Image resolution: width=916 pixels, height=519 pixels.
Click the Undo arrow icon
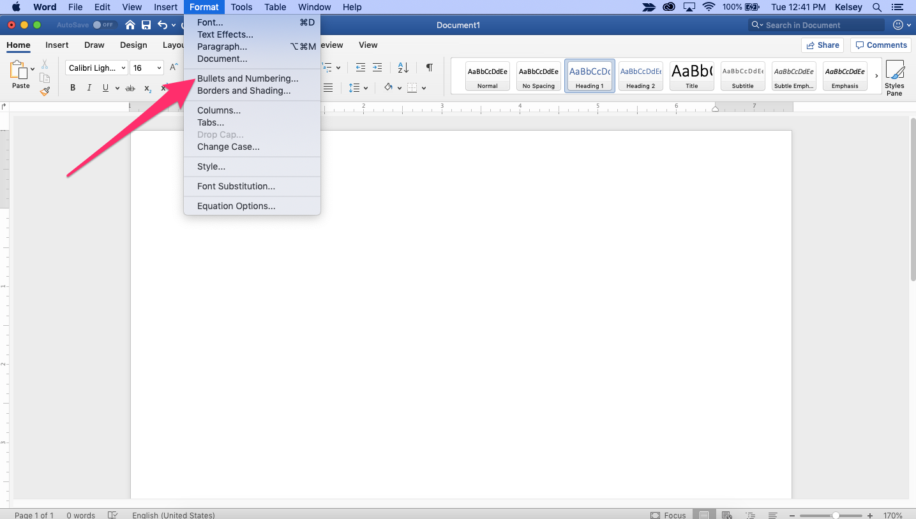click(x=162, y=25)
